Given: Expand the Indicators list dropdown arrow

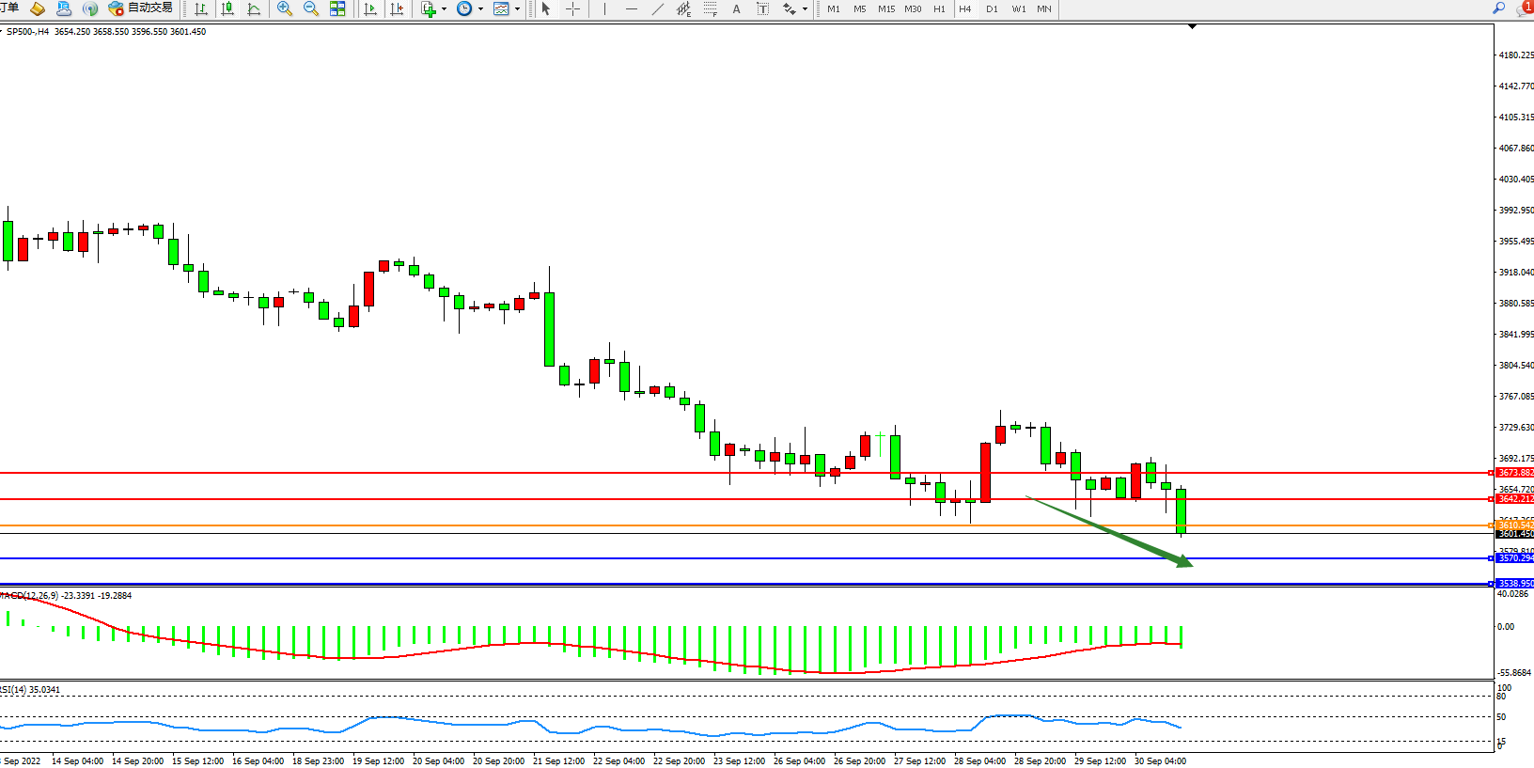Looking at the screenshot, I should point(444,8).
